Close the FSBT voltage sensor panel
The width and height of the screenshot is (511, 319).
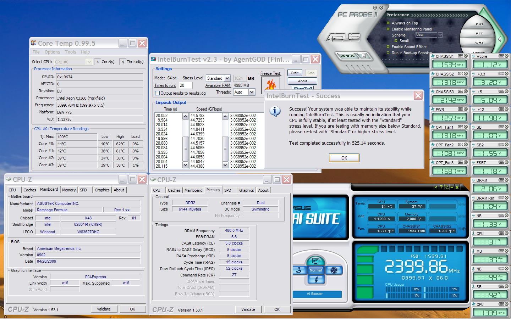(506, 162)
